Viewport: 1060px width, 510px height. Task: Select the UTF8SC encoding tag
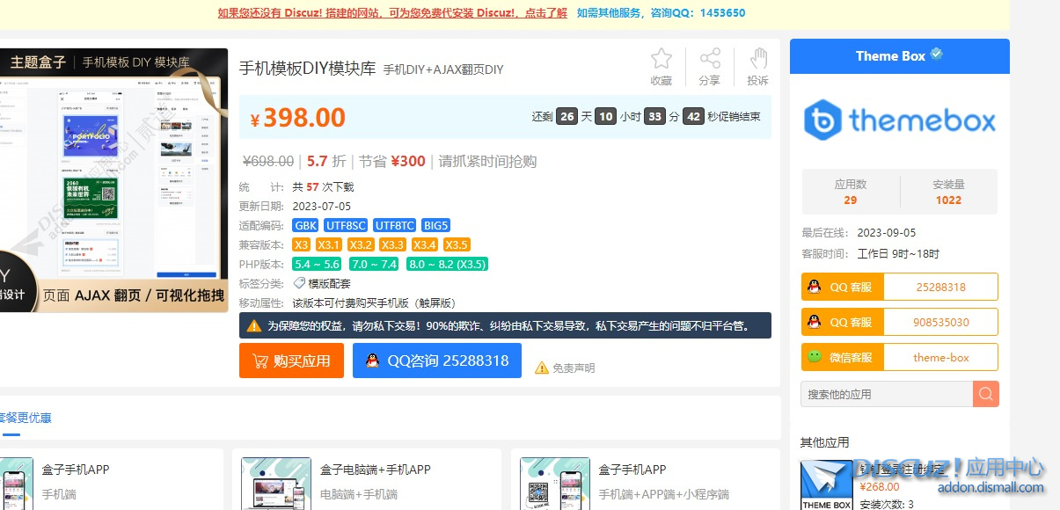346,225
